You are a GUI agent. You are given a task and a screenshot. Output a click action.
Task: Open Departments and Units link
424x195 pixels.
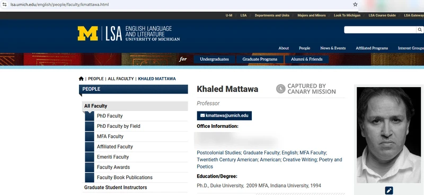click(x=272, y=15)
